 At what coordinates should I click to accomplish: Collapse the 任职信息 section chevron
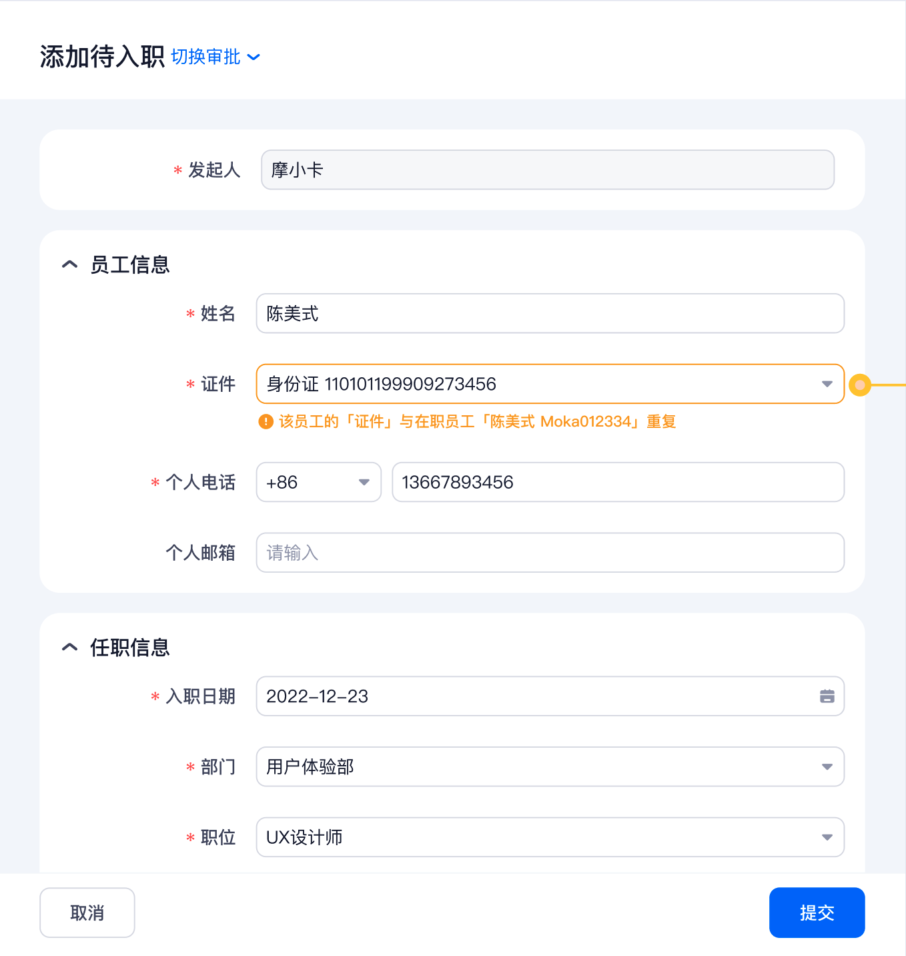pyautogui.click(x=69, y=648)
